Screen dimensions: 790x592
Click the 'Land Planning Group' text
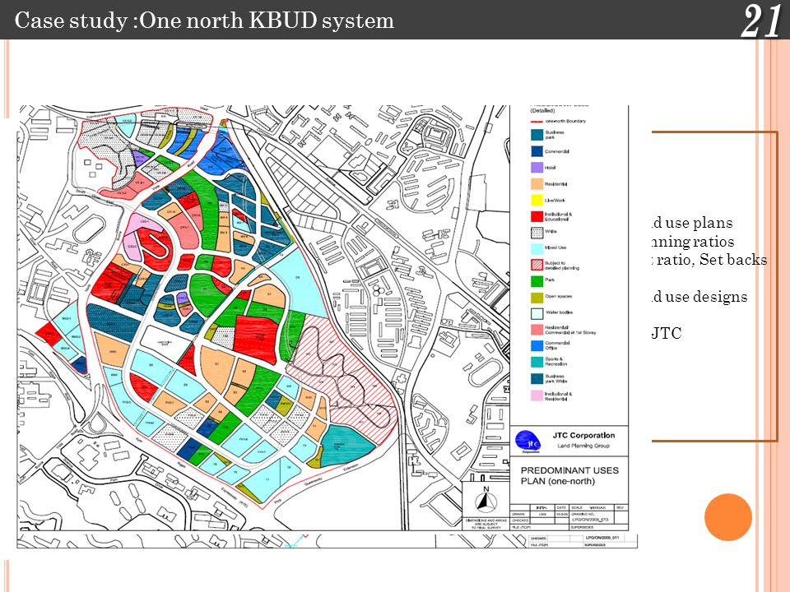[x=583, y=446]
